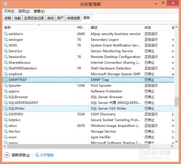Sort by the PID column header

coord(83,27)
